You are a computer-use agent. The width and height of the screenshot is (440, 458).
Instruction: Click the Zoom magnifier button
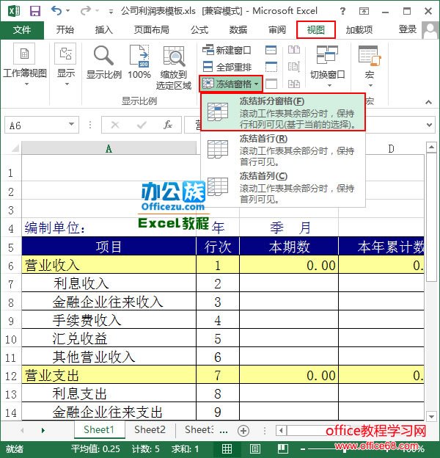click(x=104, y=62)
